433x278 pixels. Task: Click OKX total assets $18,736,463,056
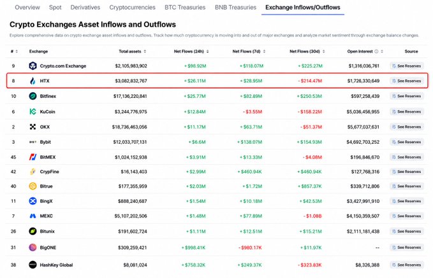(129, 127)
